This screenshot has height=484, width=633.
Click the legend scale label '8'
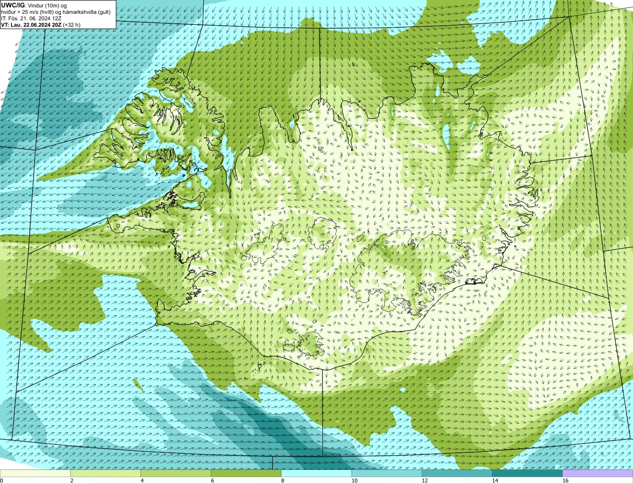283,481
